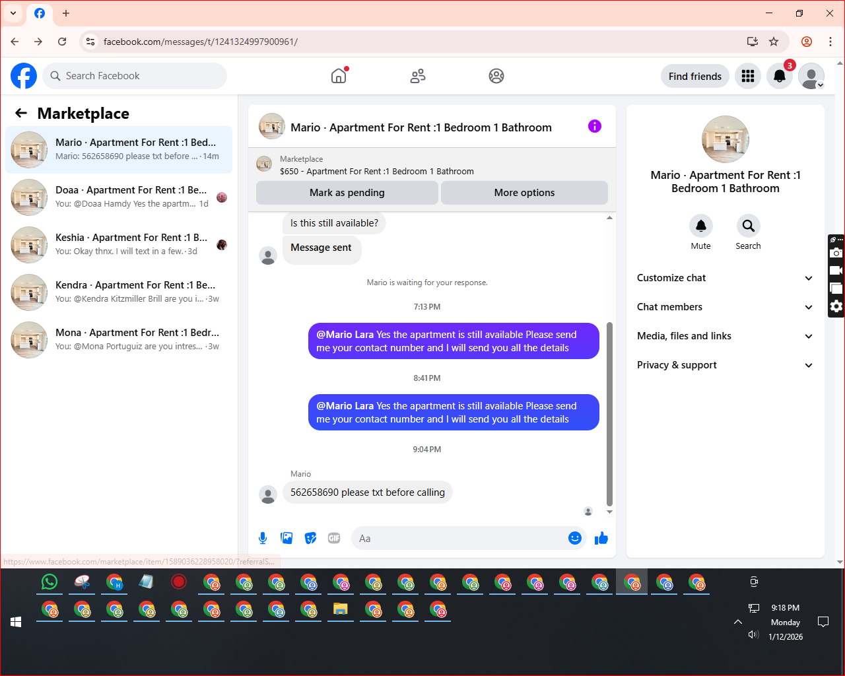Go to the Home feed icon

pyautogui.click(x=339, y=76)
